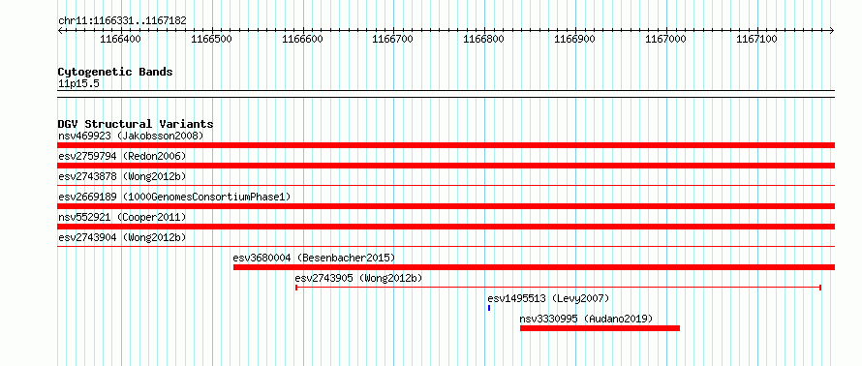Image resolution: width=862 pixels, height=366 pixels.
Task: Click ruler position 1167100
Action: pos(757,39)
